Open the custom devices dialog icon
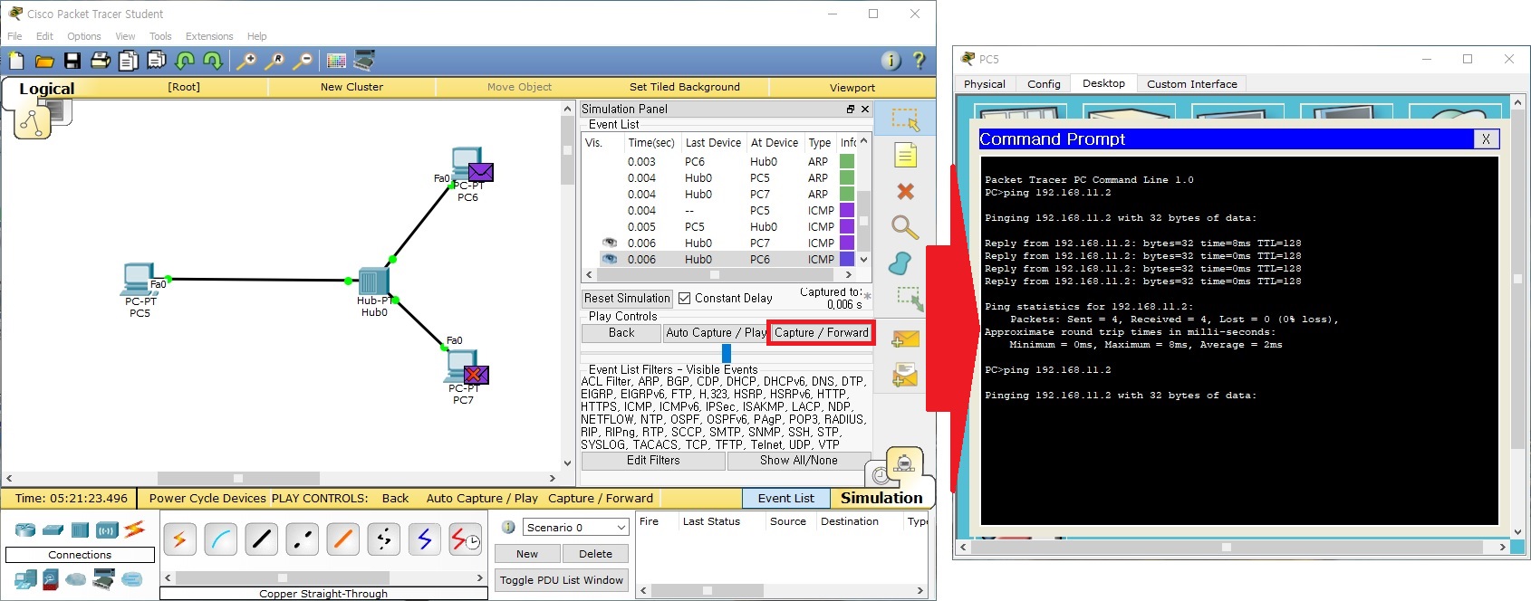This screenshot has width=1531, height=601. (x=365, y=61)
